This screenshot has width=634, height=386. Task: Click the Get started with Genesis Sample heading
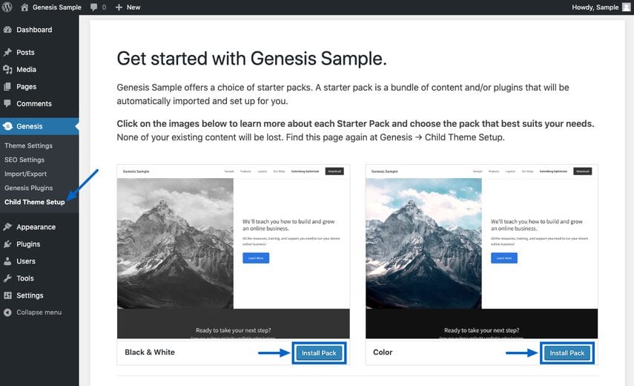tap(251, 59)
